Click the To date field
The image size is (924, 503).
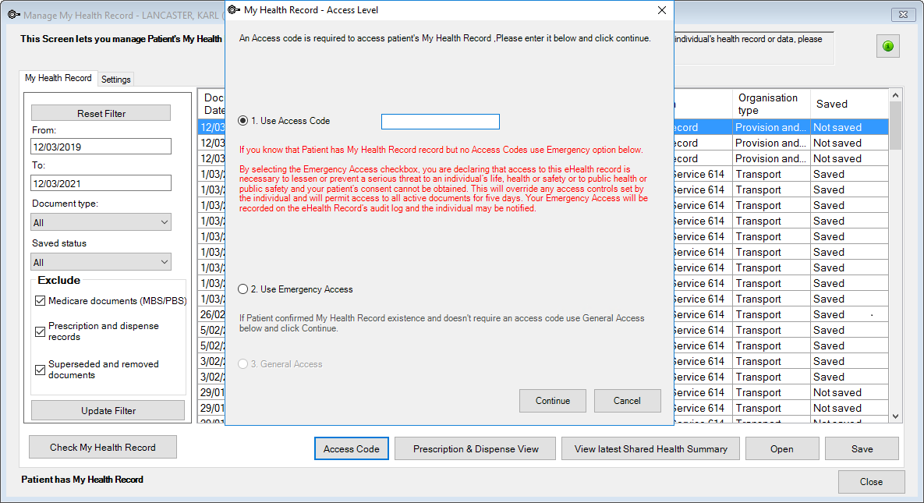101,183
